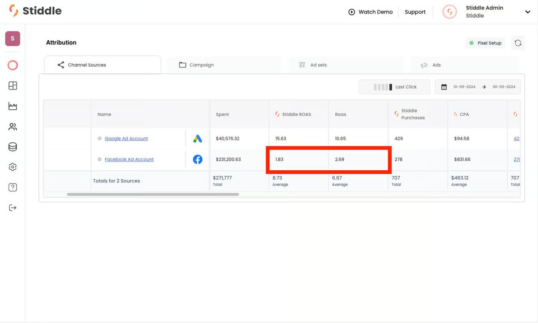Viewport: 538px width, 323px height.
Task: Click the Watch Demo text link
Action: click(x=375, y=12)
